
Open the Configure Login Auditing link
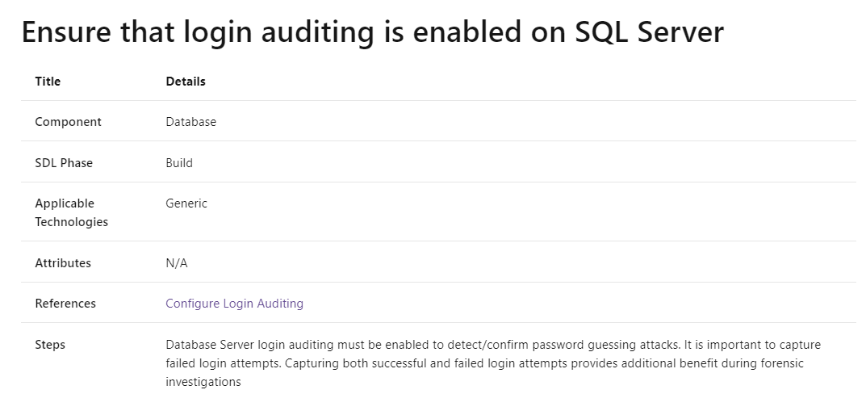234,304
